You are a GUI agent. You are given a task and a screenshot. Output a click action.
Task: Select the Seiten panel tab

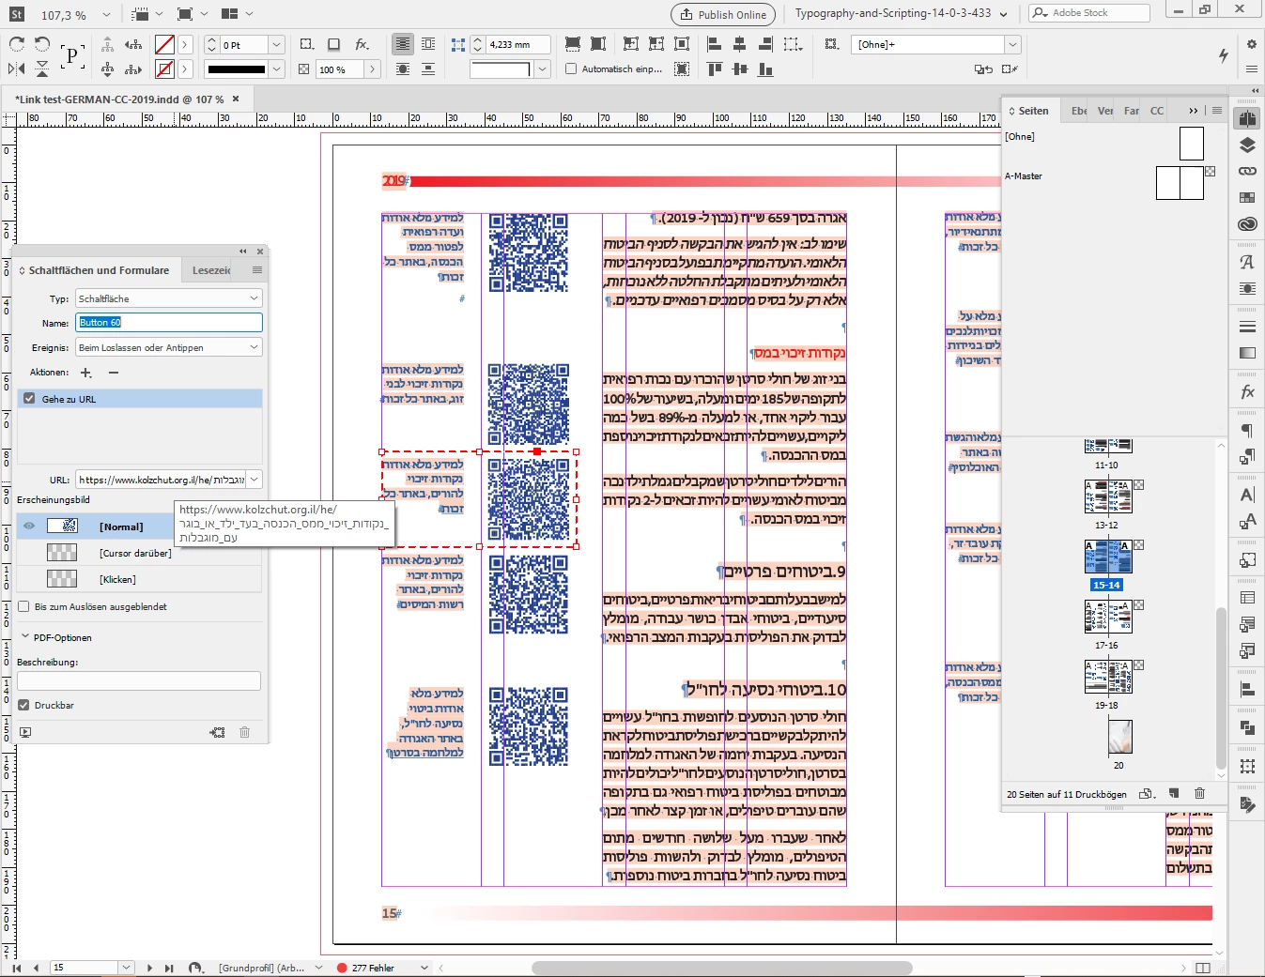click(1033, 111)
